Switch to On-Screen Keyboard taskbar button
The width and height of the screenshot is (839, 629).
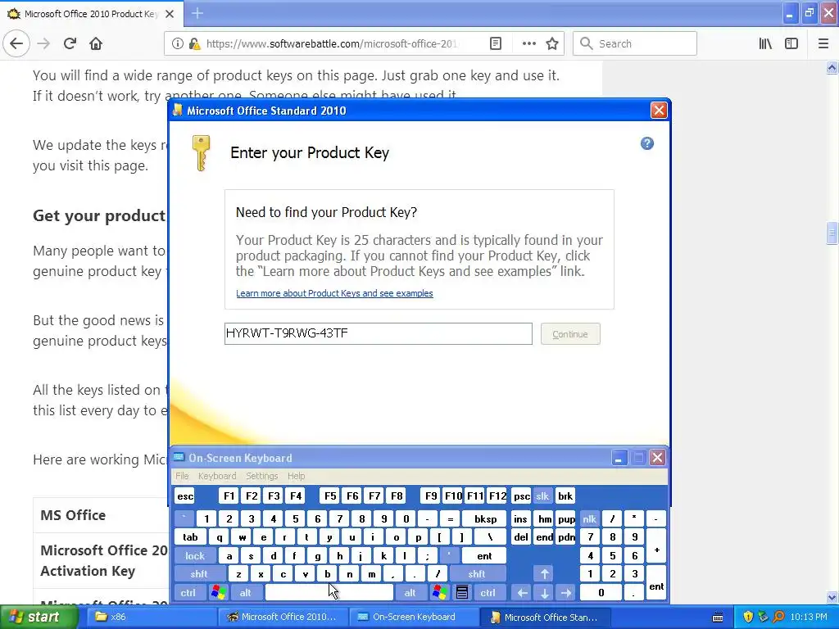tap(414, 617)
